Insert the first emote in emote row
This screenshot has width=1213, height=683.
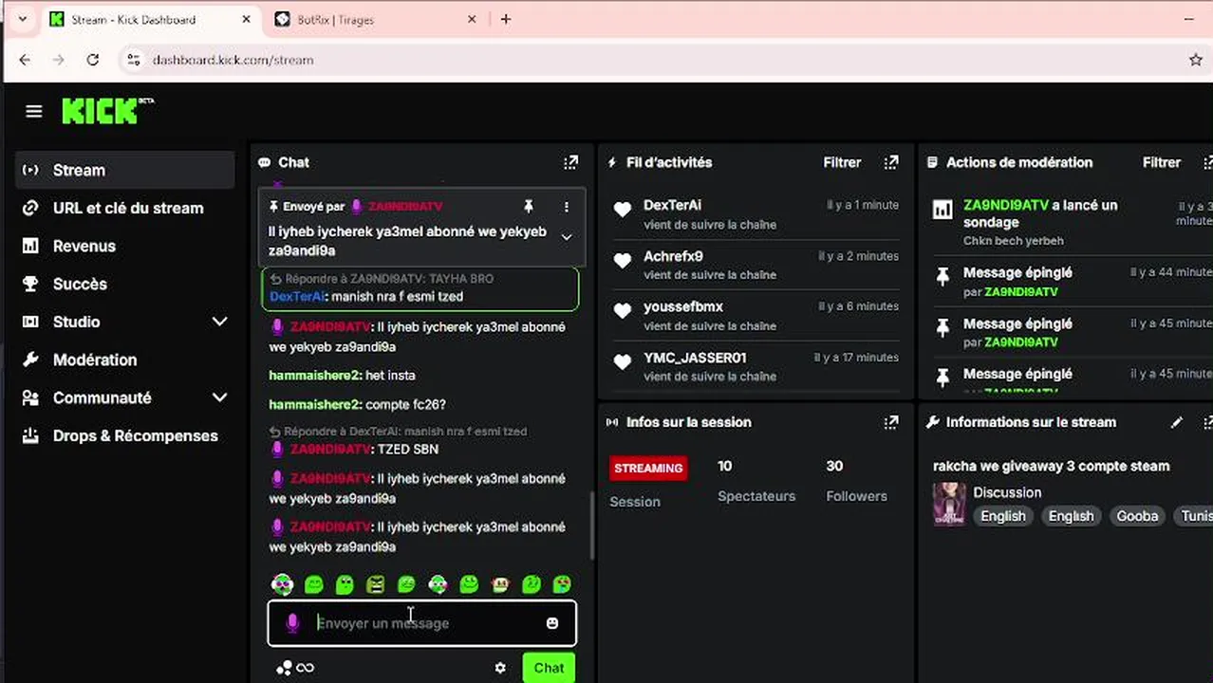[282, 584]
